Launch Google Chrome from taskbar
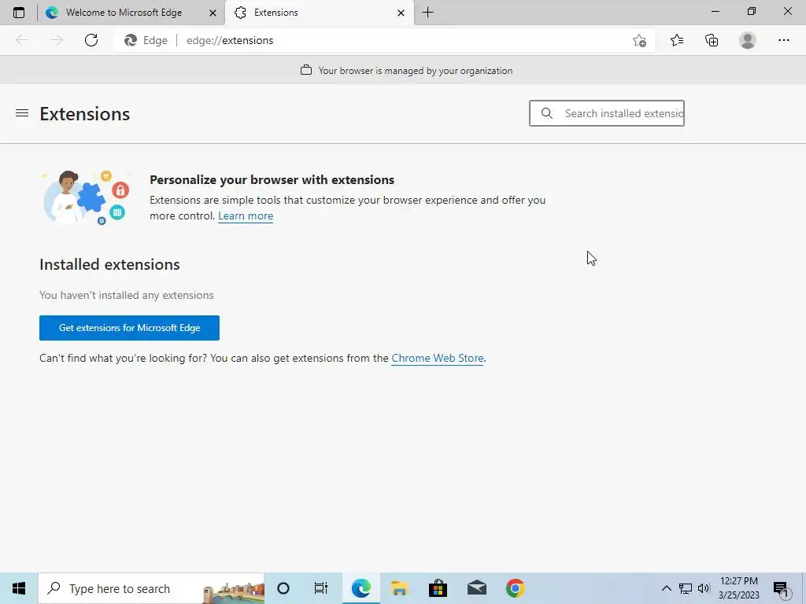The width and height of the screenshot is (806, 604). pyautogui.click(x=515, y=588)
